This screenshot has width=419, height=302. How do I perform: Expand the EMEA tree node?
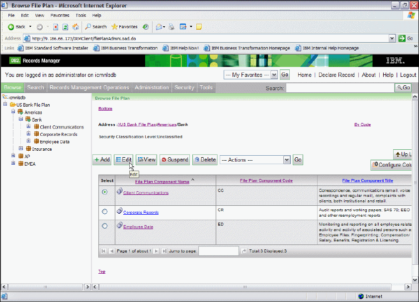click(x=13, y=163)
